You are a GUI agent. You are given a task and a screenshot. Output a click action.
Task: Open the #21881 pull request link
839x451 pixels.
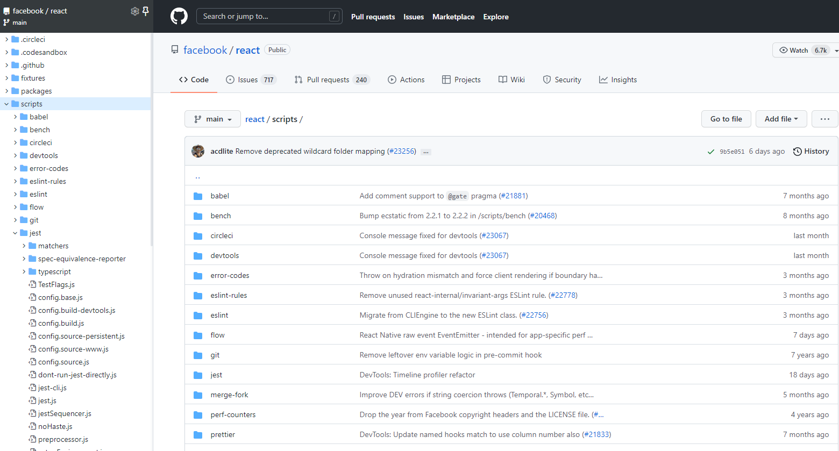click(513, 196)
